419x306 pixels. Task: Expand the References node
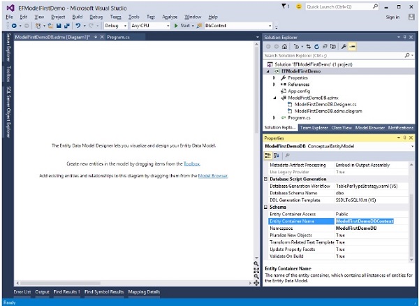click(274, 85)
